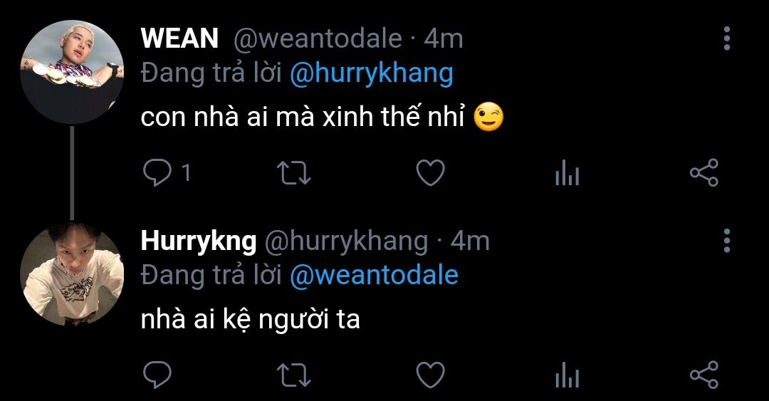View analytics for Hurrykng's tweet
Image resolution: width=769 pixels, height=401 pixels.
click(567, 375)
